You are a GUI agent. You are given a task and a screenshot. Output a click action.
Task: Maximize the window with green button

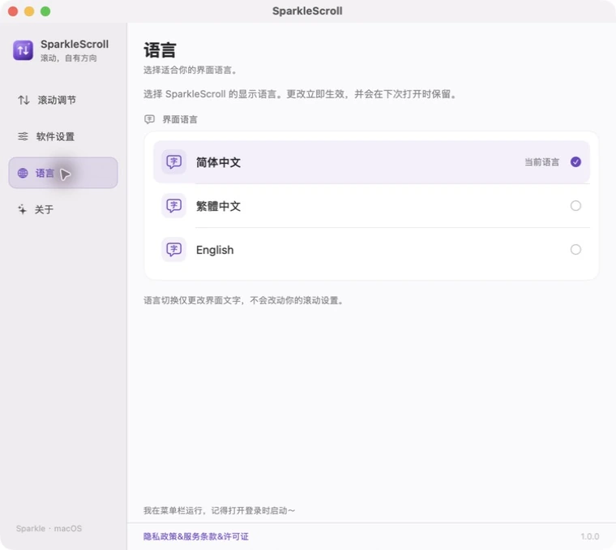point(45,11)
